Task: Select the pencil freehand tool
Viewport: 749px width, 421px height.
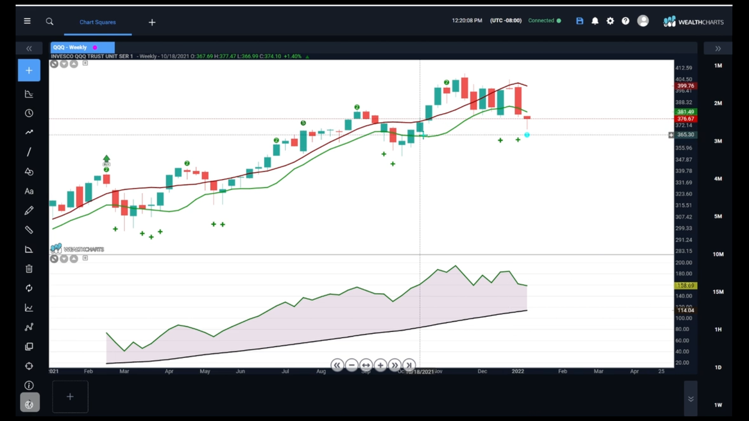Action: (x=29, y=210)
